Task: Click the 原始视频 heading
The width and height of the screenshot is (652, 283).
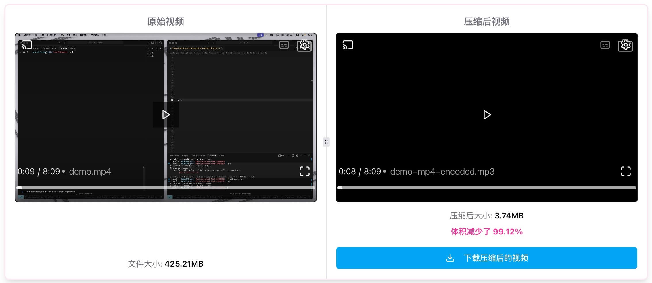Action: pos(166,22)
